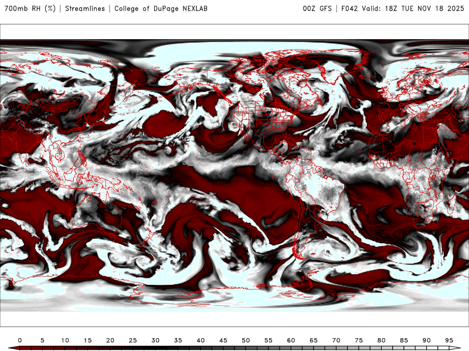469x351 pixels.
Task: Select the 90 label on the color scale
Action: pyautogui.click(x=427, y=340)
